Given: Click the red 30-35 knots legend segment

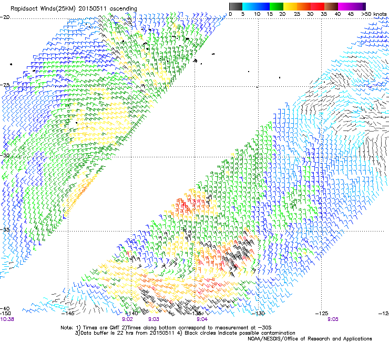Looking at the screenshot, I should [x=318, y=6].
